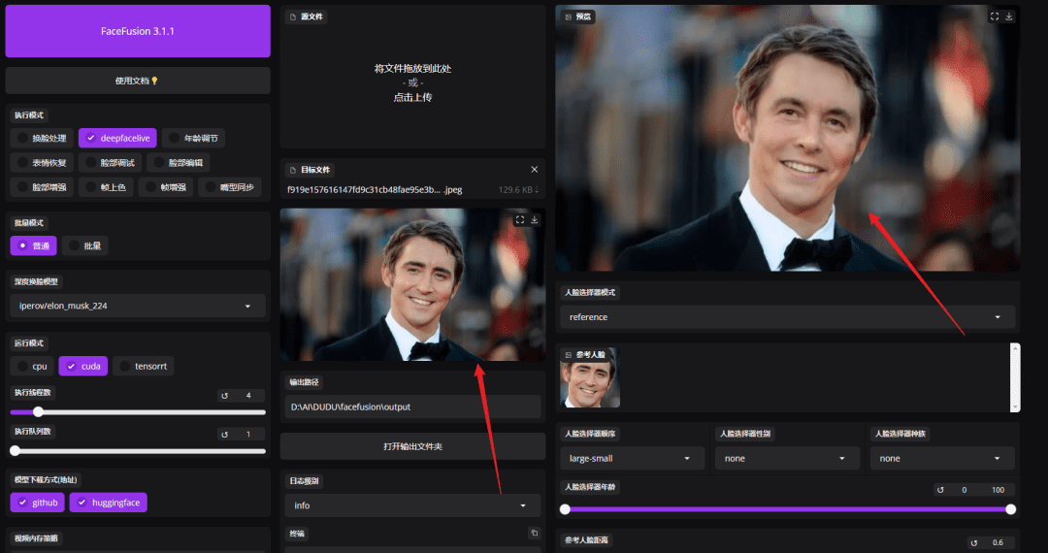Click the minimum face age slider handle
This screenshot has height=553, width=1048.
tap(566, 509)
